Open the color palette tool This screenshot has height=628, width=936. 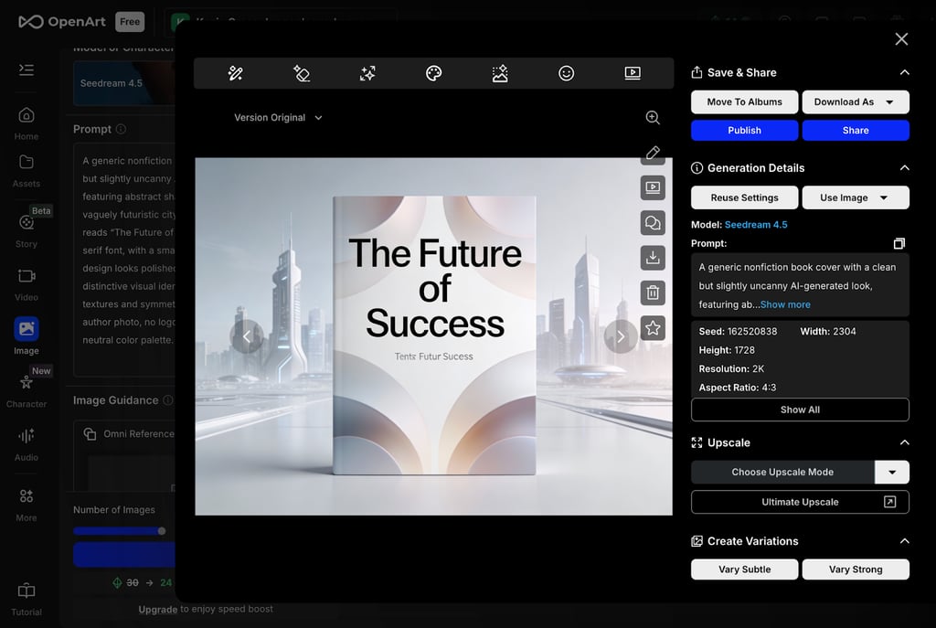pos(434,73)
